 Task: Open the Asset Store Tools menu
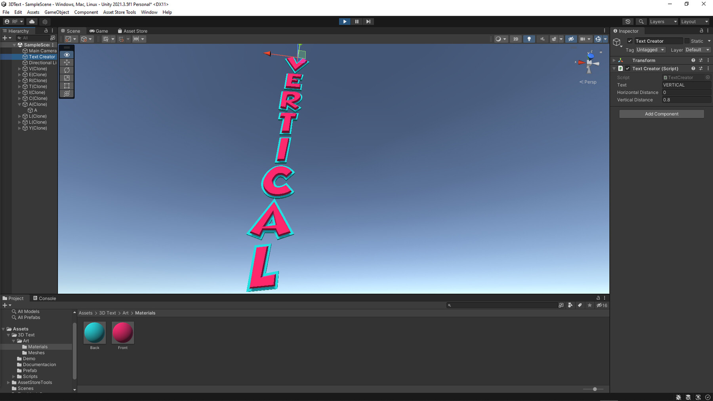tap(119, 12)
